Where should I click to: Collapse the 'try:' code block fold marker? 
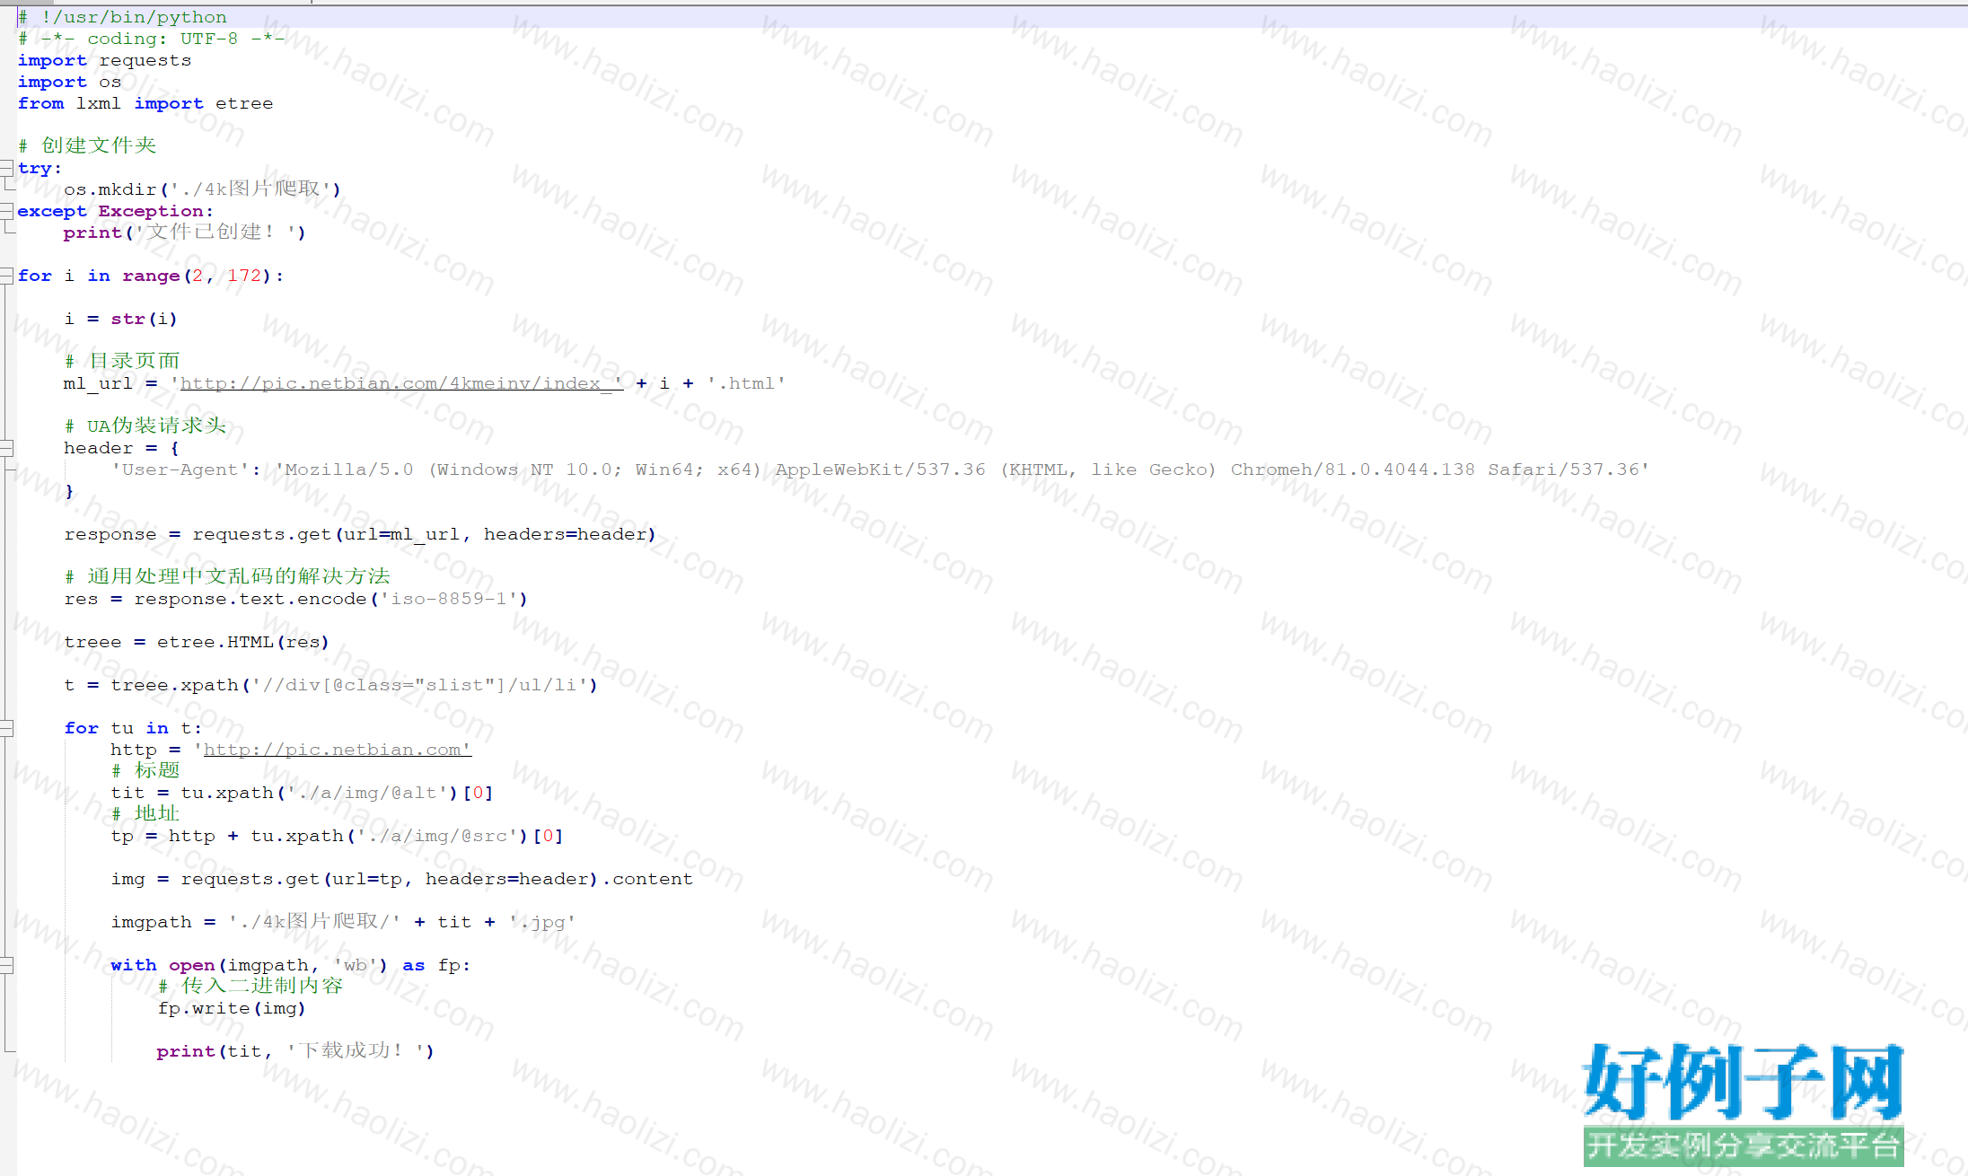[6, 168]
